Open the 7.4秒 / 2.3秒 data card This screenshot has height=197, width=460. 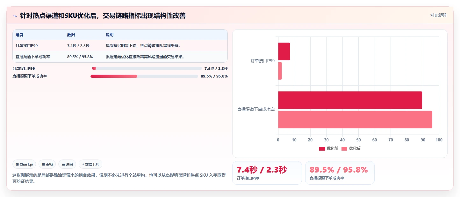(x=267, y=173)
